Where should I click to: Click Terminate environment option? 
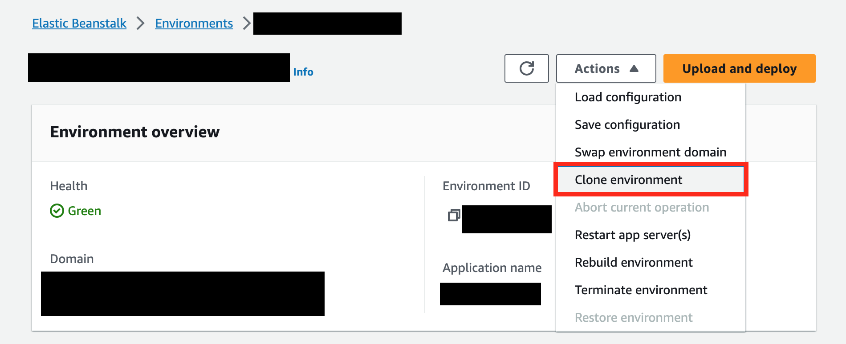pyautogui.click(x=641, y=290)
